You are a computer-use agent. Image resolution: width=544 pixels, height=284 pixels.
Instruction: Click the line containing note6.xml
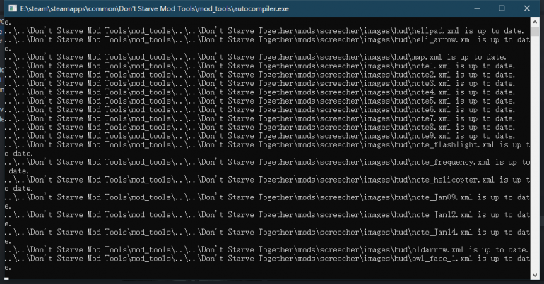pyautogui.click(x=259, y=110)
